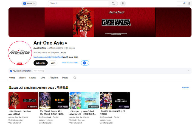The height and width of the screenshot is (124, 192).
Task: Open the Posts tab
Action: pyautogui.click(x=65, y=78)
